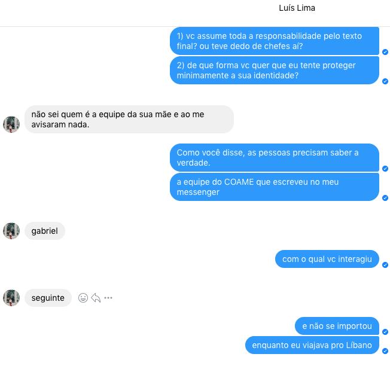Image resolution: width=390 pixels, height=366 pixels.
Task: Open the Luís Lima contact name header
Action: (x=297, y=8)
